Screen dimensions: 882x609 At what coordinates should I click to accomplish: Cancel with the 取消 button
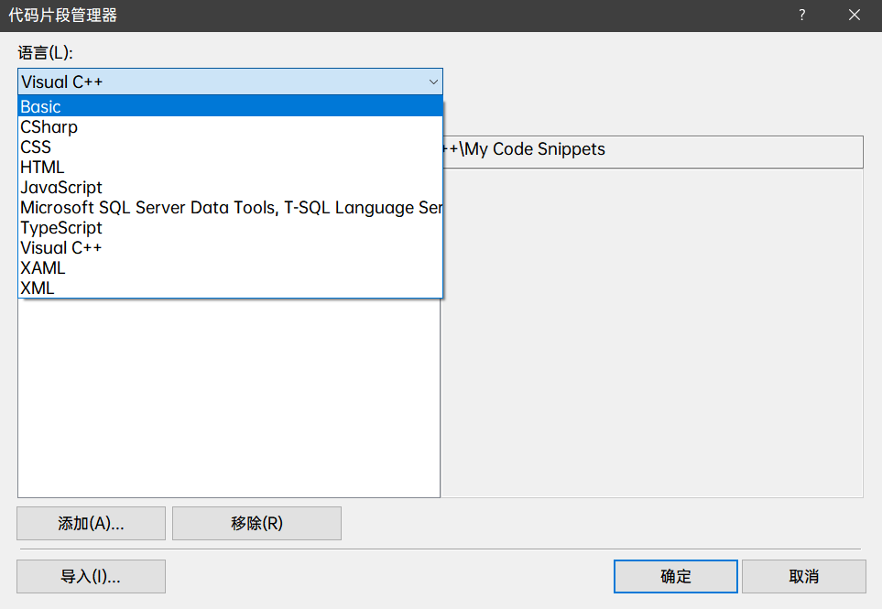coord(804,576)
